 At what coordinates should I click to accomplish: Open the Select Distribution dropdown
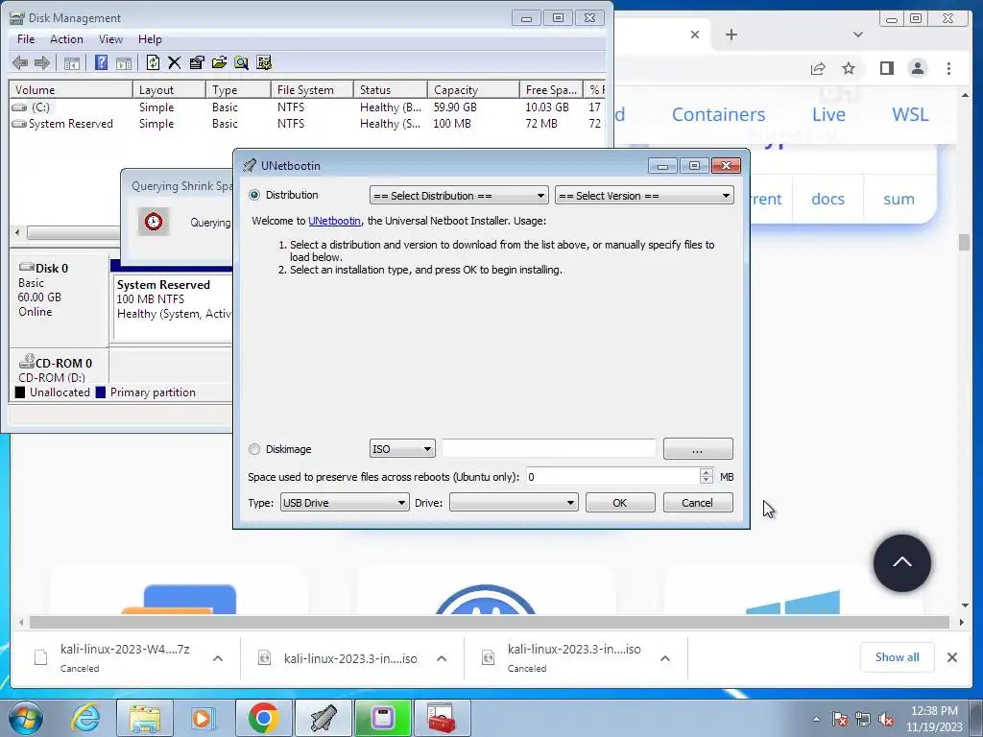(459, 196)
